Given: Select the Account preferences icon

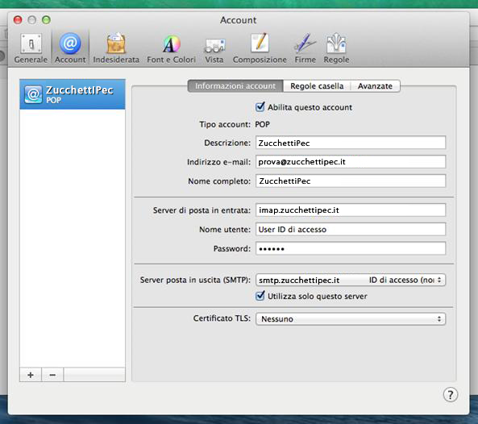Looking at the screenshot, I should tap(70, 48).
